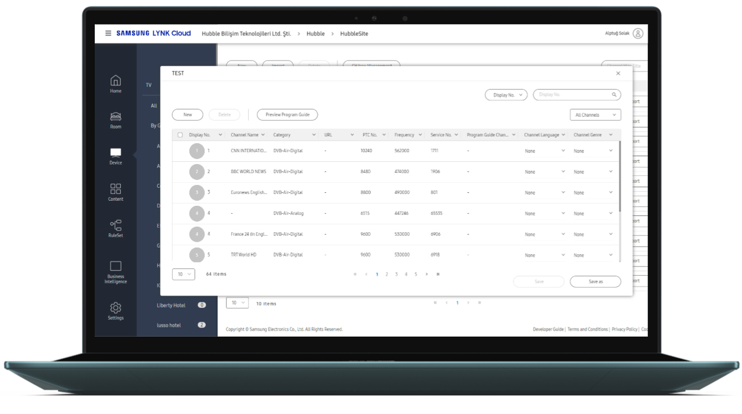742x414 pixels.
Task: Open Channel Language dropdown for CNN row
Action: 545,151
